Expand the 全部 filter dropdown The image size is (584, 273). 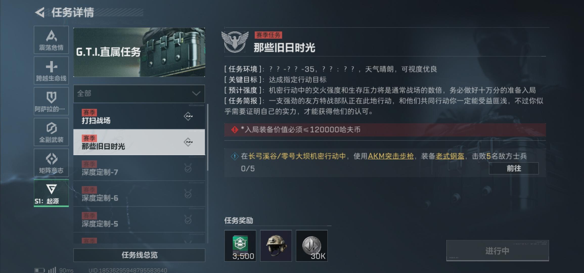[139, 94]
